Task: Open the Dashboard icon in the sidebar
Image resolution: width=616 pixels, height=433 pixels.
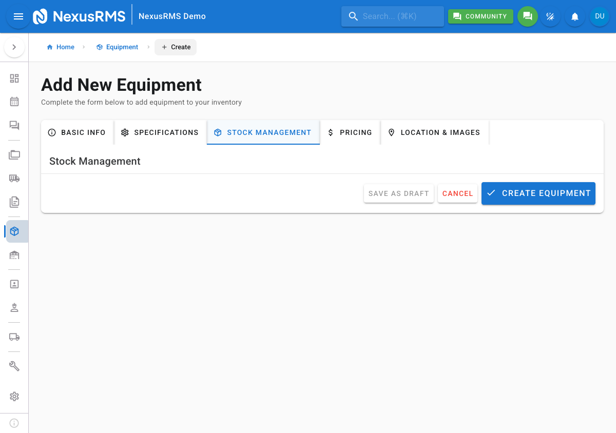Action: point(14,78)
